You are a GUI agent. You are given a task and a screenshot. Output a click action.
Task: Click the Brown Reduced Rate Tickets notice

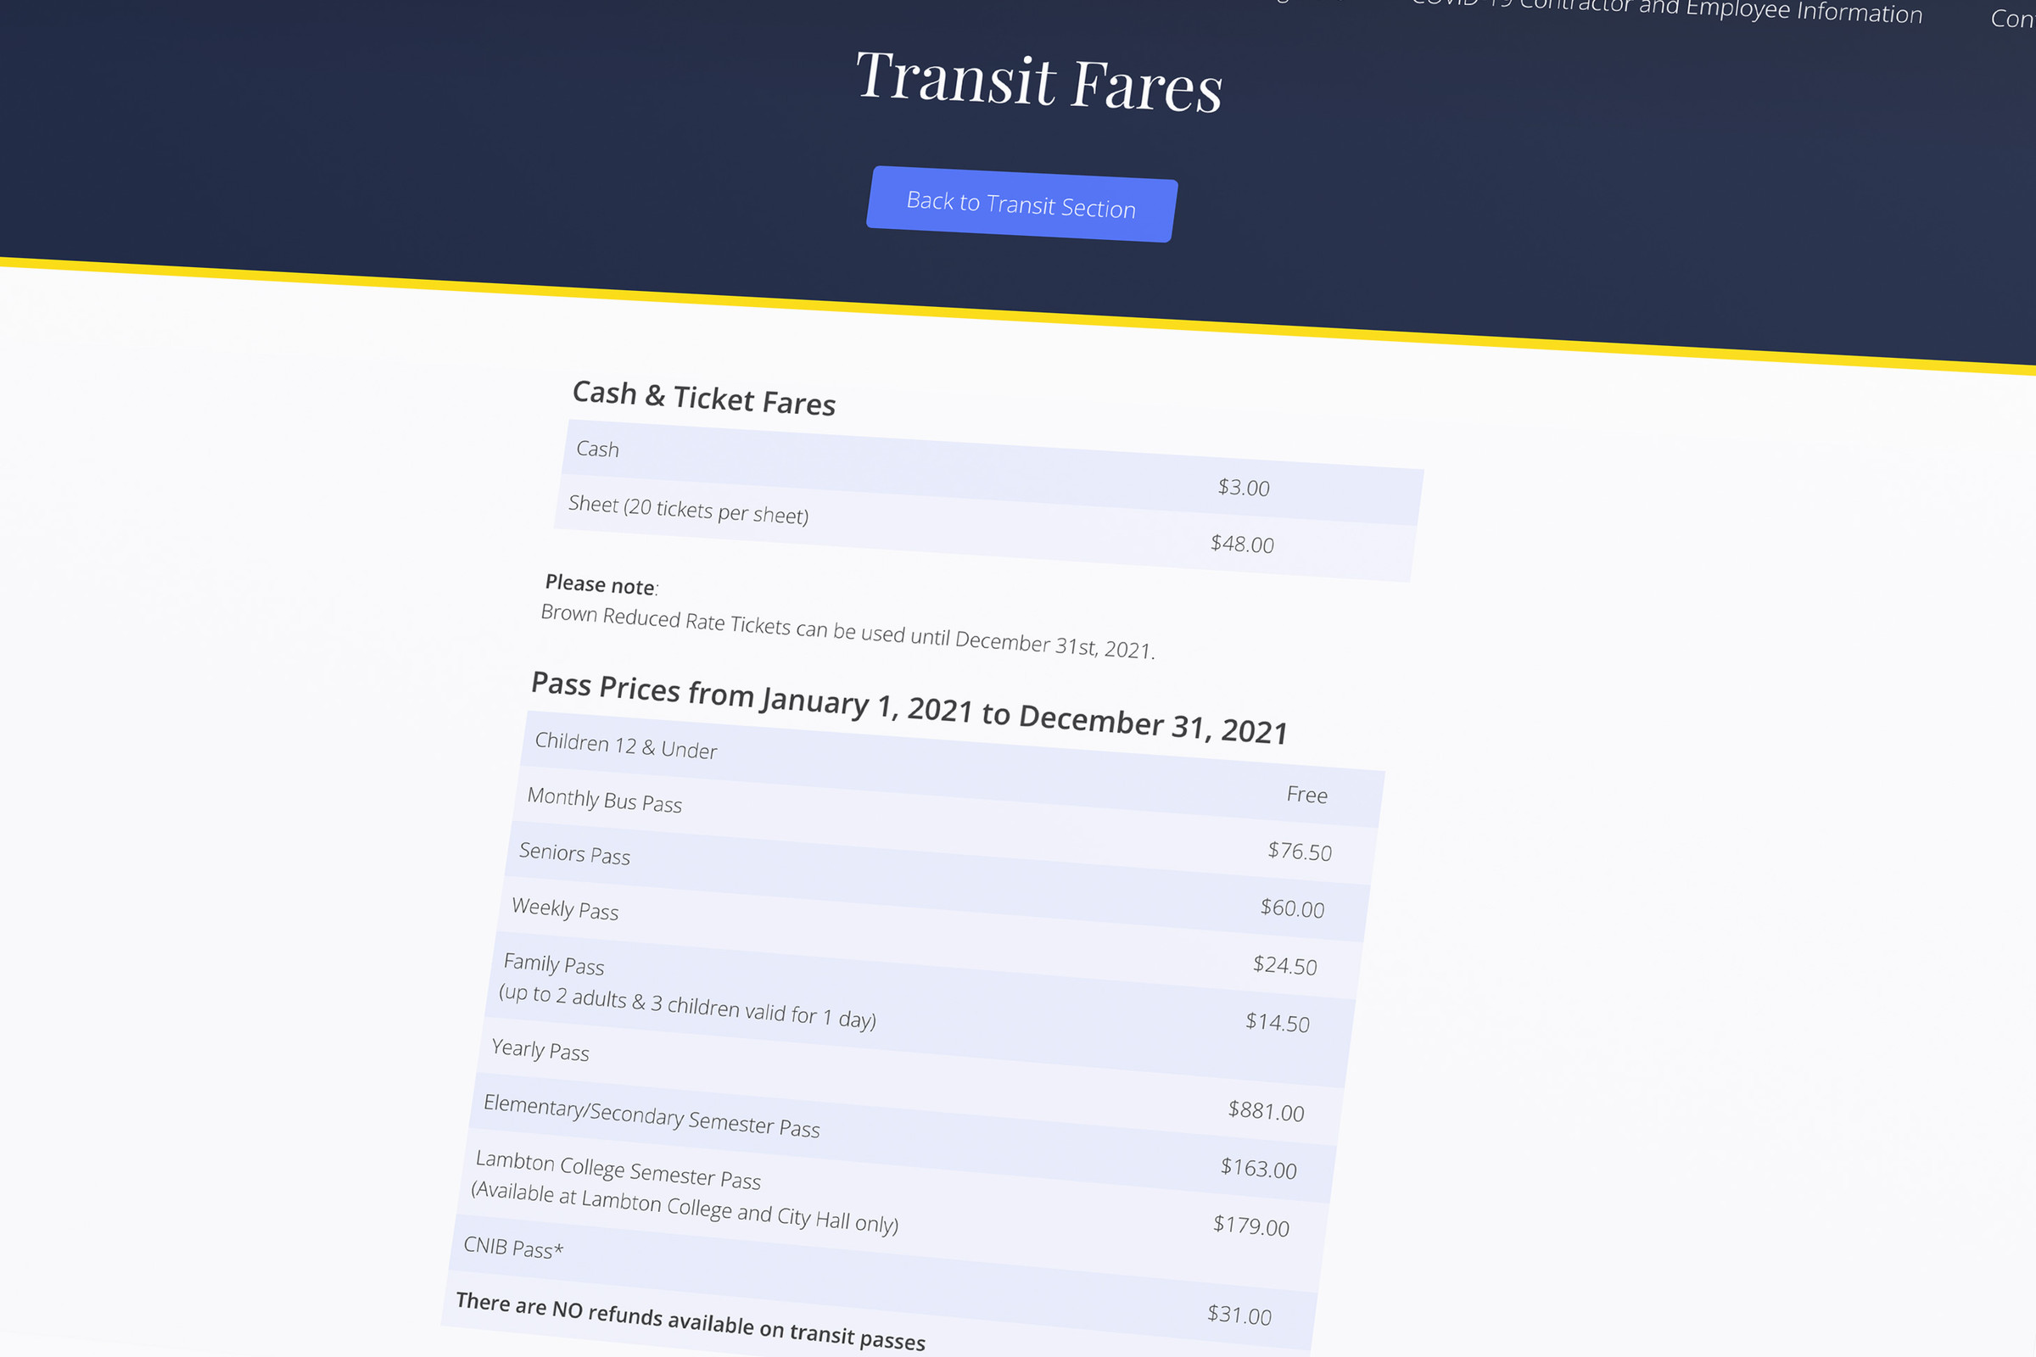pos(847,631)
